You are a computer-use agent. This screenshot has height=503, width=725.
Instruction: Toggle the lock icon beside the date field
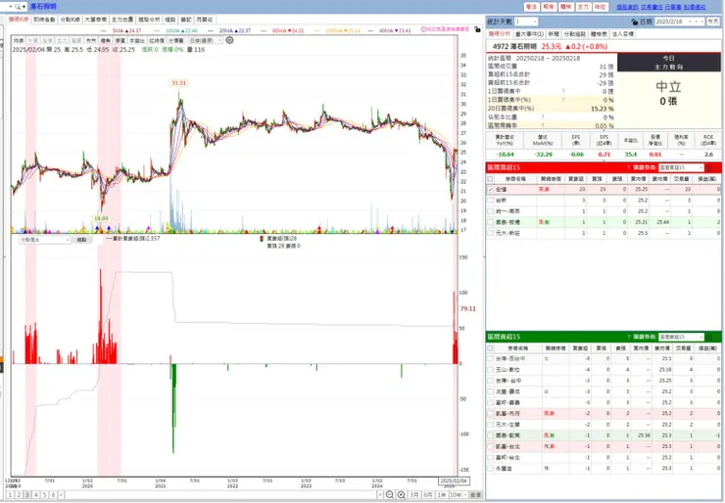click(x=635, y=22)
